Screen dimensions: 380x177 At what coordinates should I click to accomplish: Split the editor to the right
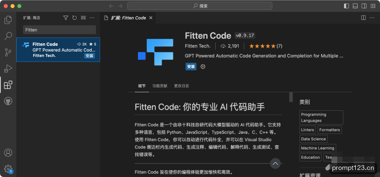click(363, 18)
